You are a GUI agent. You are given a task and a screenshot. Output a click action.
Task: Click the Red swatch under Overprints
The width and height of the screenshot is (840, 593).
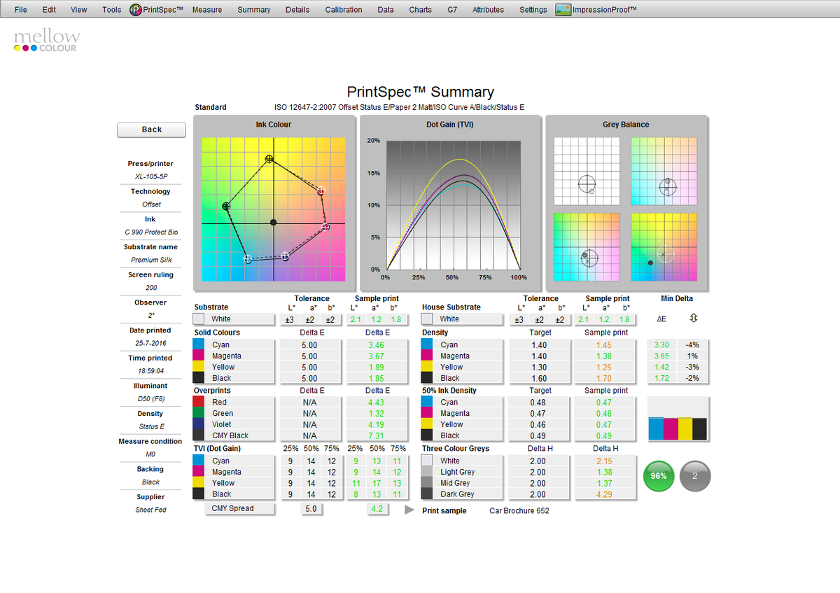pyautogui.click(x=199, y=402)
